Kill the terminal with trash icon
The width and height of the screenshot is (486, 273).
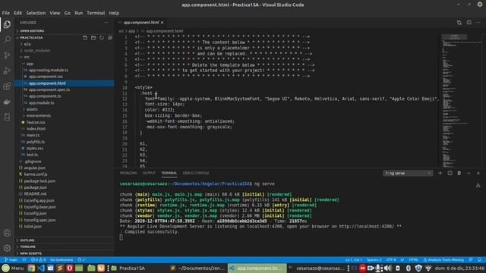click(x=459, y=173)
